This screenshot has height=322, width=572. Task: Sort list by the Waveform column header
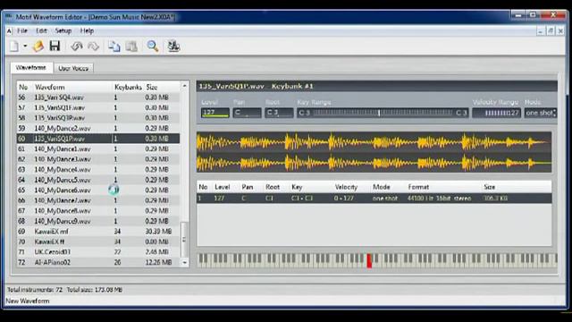pos(50,88)
